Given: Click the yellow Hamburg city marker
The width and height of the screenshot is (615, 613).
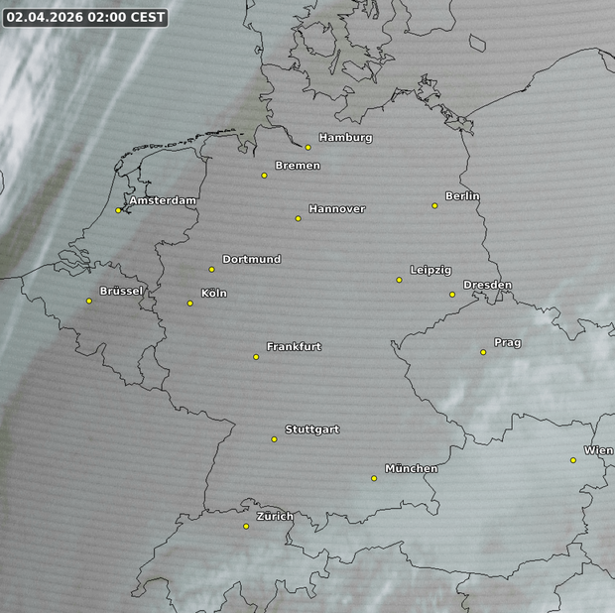Looking at the screenshot, I should [x=308, y=148].
